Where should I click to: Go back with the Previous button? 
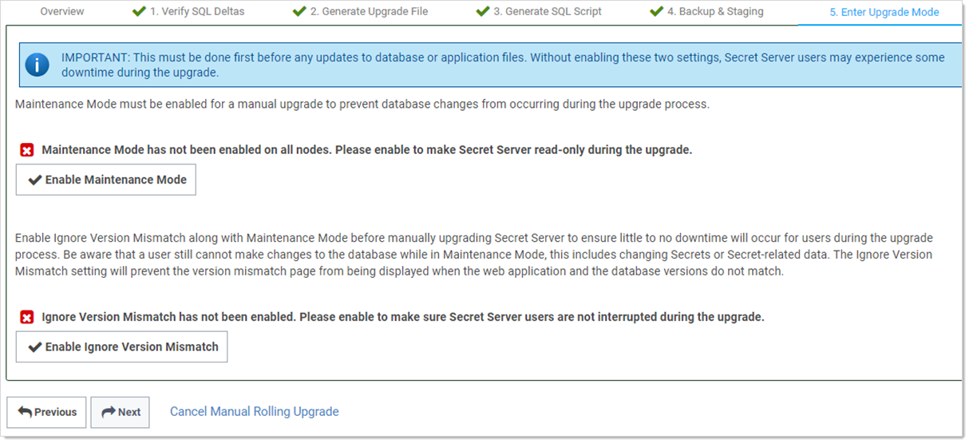tap(46, 413)
